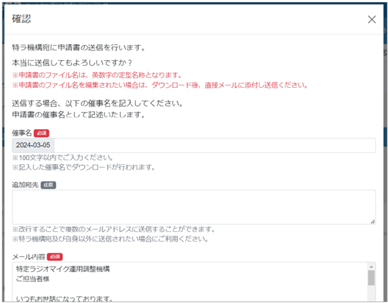
Task: Click the gray 任意 badge beside 追加宛先
Action: pos(48,185)
